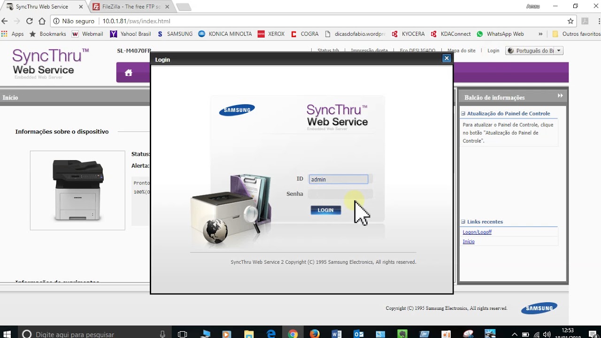Click the battery tray icon
This screenshot has height=338, width=601.
pos(525,334)
